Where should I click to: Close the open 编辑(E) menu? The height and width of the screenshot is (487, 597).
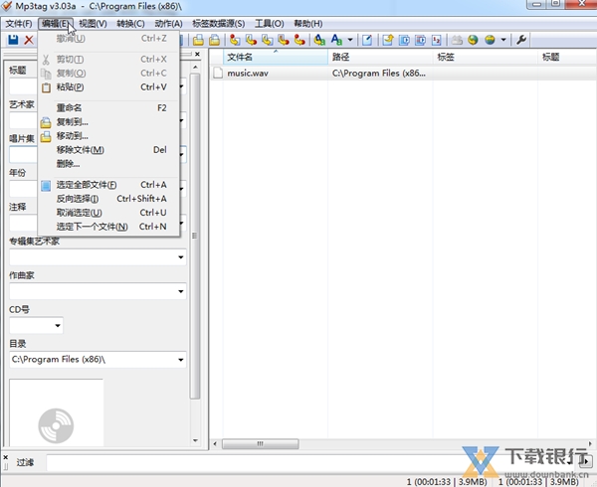point(56,24)
